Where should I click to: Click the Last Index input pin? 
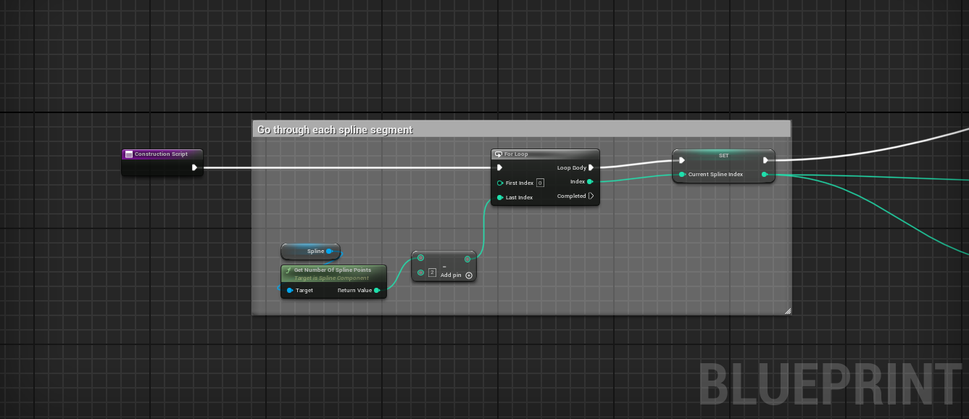point(500,197)
